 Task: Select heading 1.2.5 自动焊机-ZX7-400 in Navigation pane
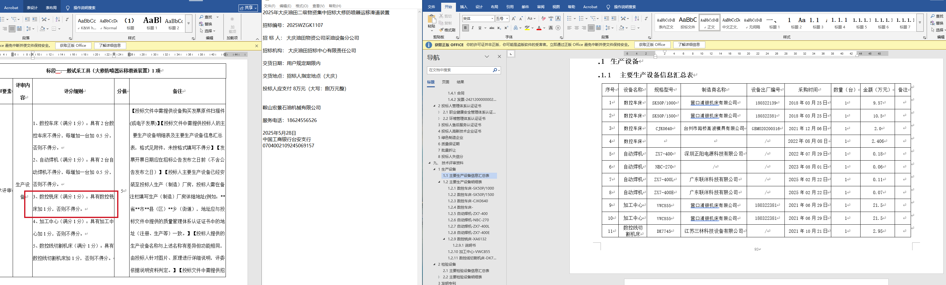click(x=467, y=214)
